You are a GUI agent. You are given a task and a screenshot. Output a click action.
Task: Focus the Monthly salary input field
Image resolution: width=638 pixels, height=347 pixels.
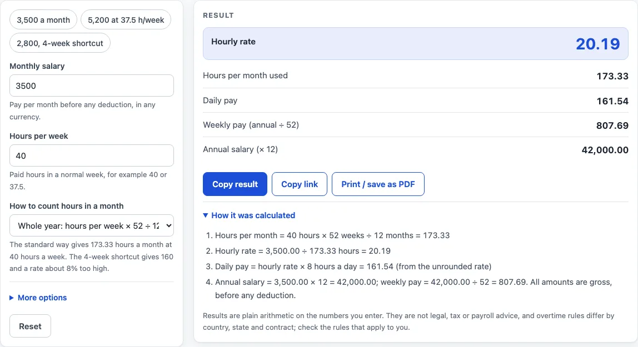click(92, 86)
